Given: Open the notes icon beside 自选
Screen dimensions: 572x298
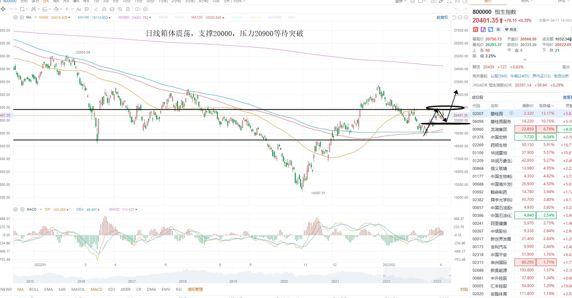Looking at the screenshot, I should click(498, 29).
